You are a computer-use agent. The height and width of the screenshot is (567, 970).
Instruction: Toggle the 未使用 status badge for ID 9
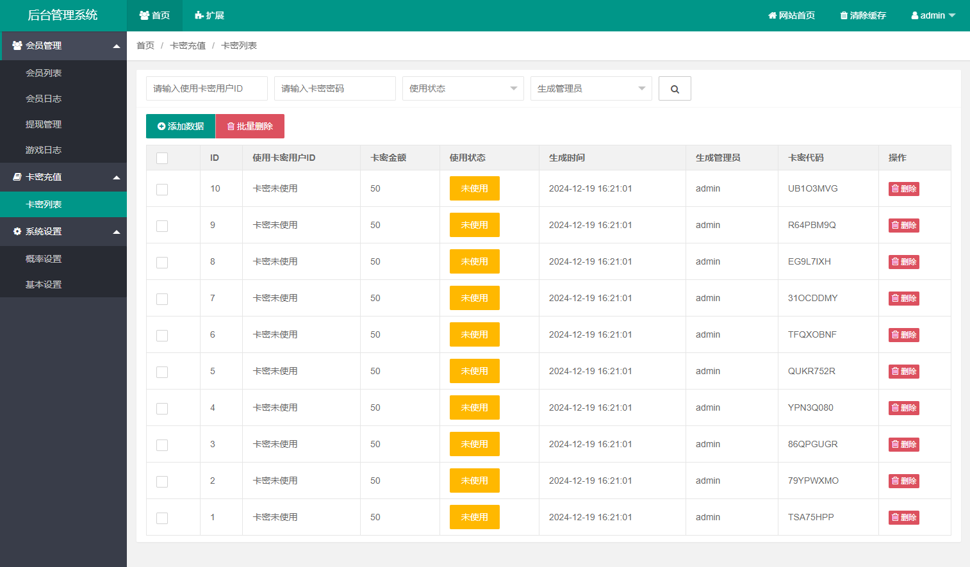click(x=474, y=225)
